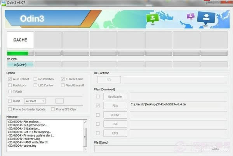233x156 pixels.
Task: Click the CSC file button
Action: coord(115,124)
